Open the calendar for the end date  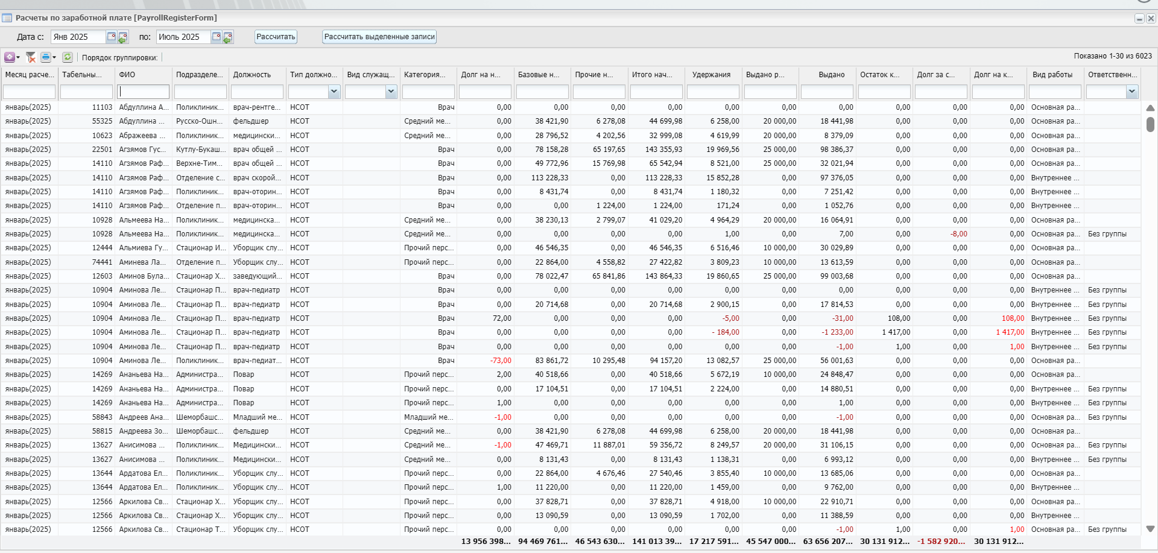pos(217,37)
